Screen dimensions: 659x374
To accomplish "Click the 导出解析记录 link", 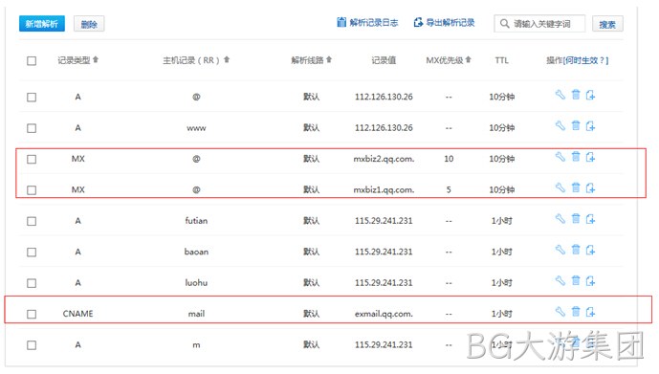I will click(x=444, y=23).
